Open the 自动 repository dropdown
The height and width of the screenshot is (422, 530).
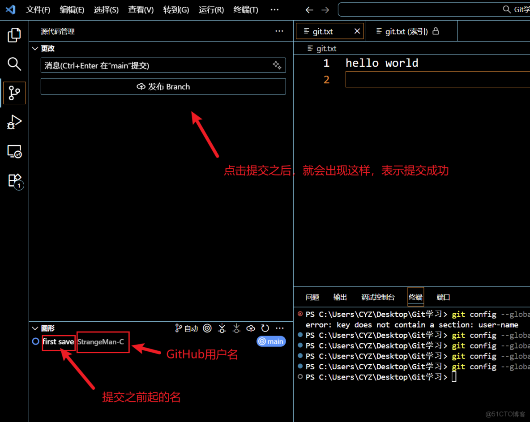click(x=187, y=328)
